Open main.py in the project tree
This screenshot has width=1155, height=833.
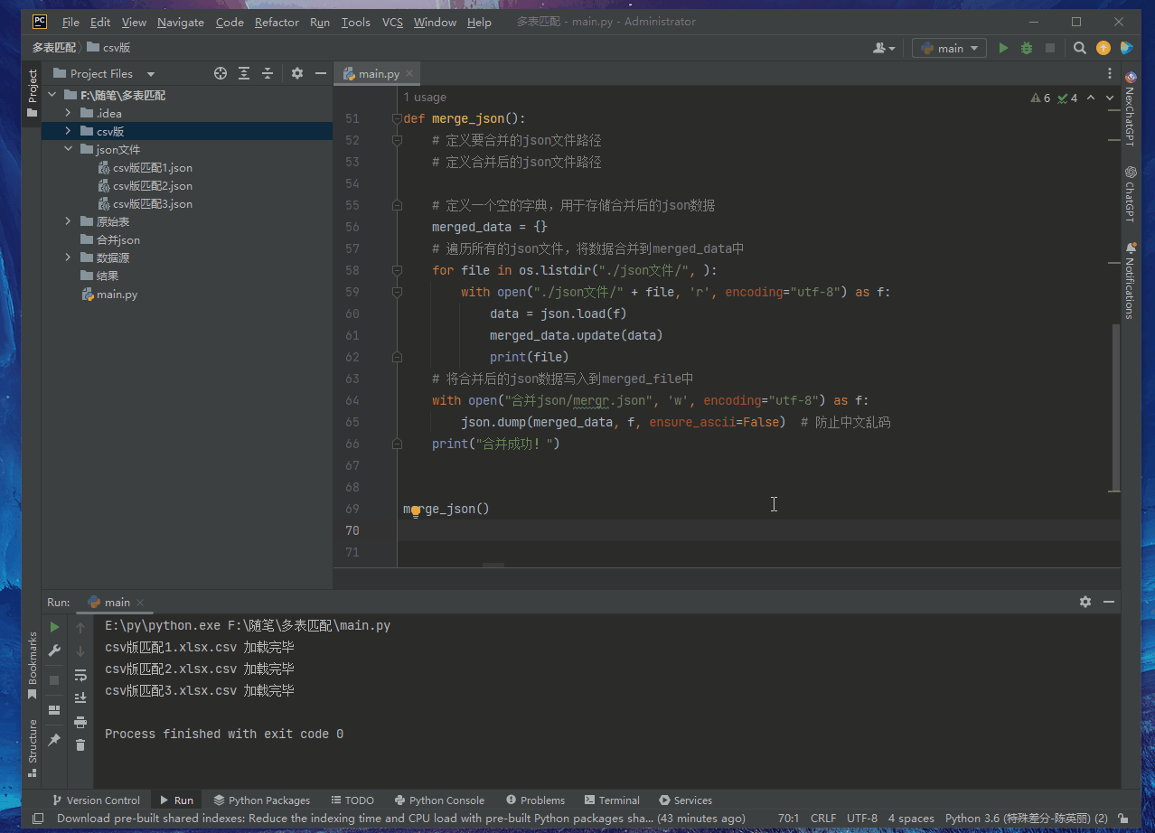coord(117,294)
